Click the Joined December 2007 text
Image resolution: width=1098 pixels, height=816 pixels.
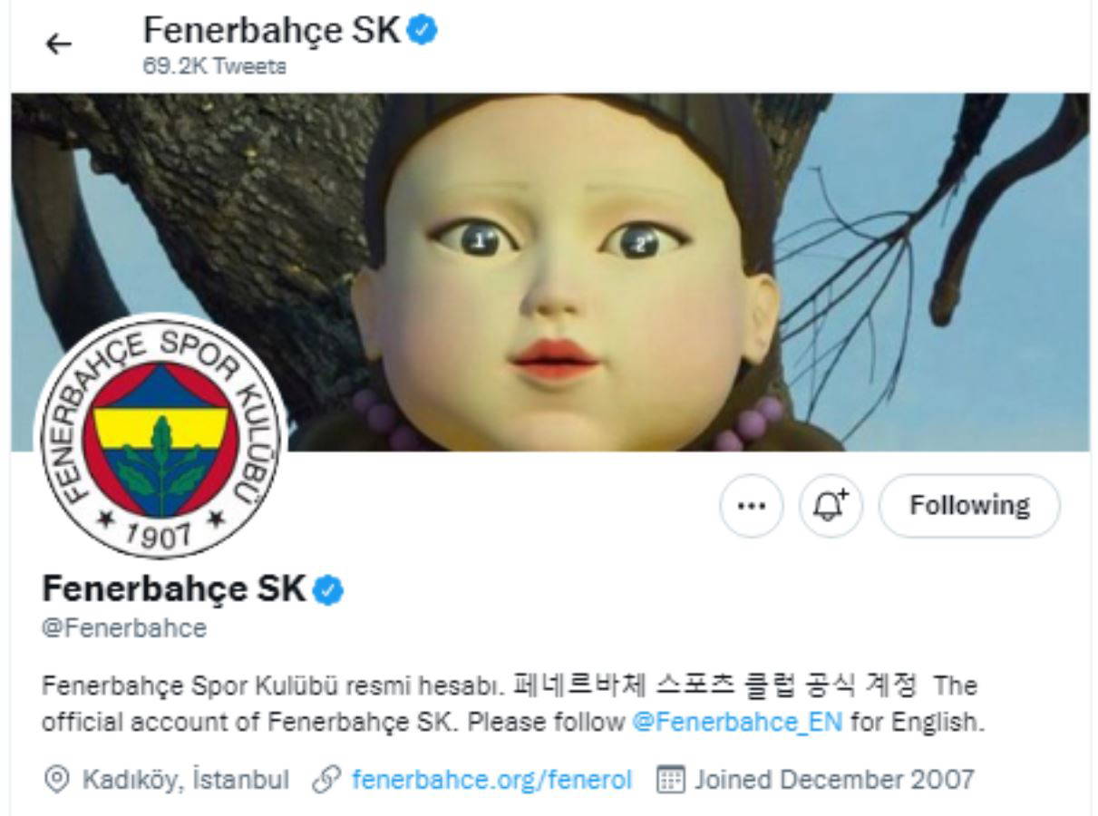835,780
